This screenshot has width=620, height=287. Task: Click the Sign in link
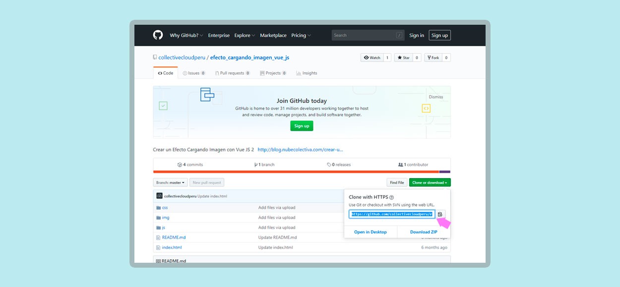pos(417,35)
